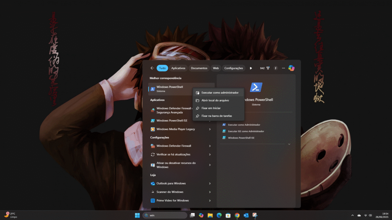The width and height of the screenshot is (392, 220).
Task: Launch Microsoft Edge from the taskbar
Action: tap(219, 215)
